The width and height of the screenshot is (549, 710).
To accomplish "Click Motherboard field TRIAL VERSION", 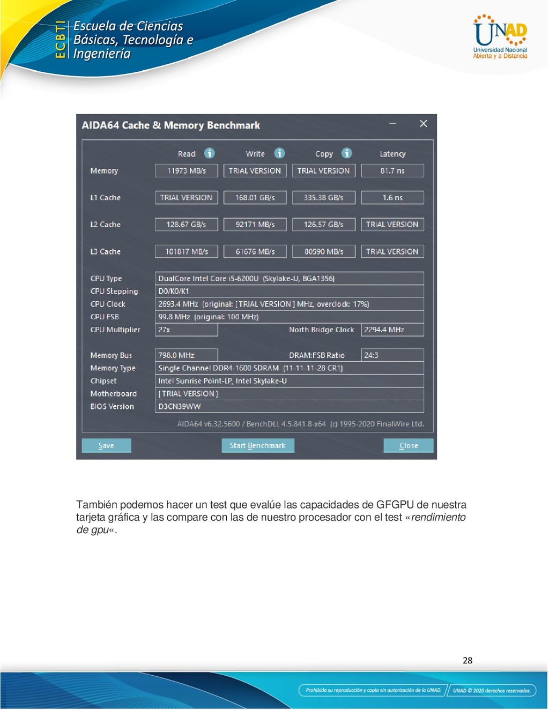I will (x=289, y=394).
